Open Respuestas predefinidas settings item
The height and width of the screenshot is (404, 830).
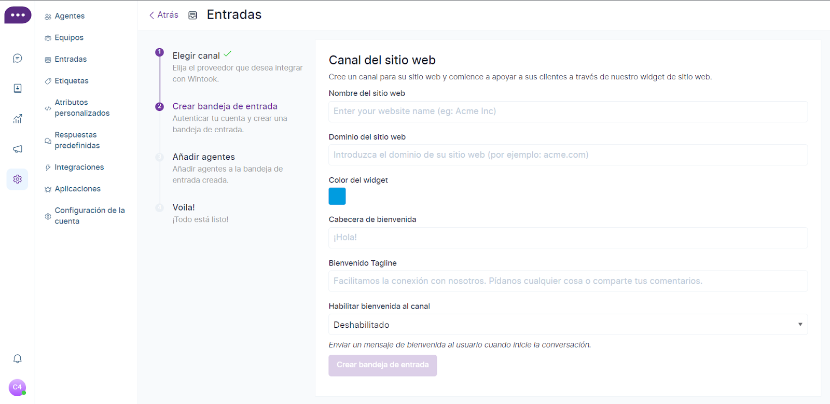(x=77, y=140)
